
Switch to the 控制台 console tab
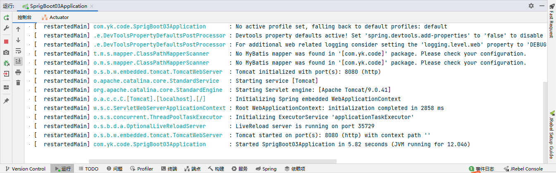click(24, 17)
